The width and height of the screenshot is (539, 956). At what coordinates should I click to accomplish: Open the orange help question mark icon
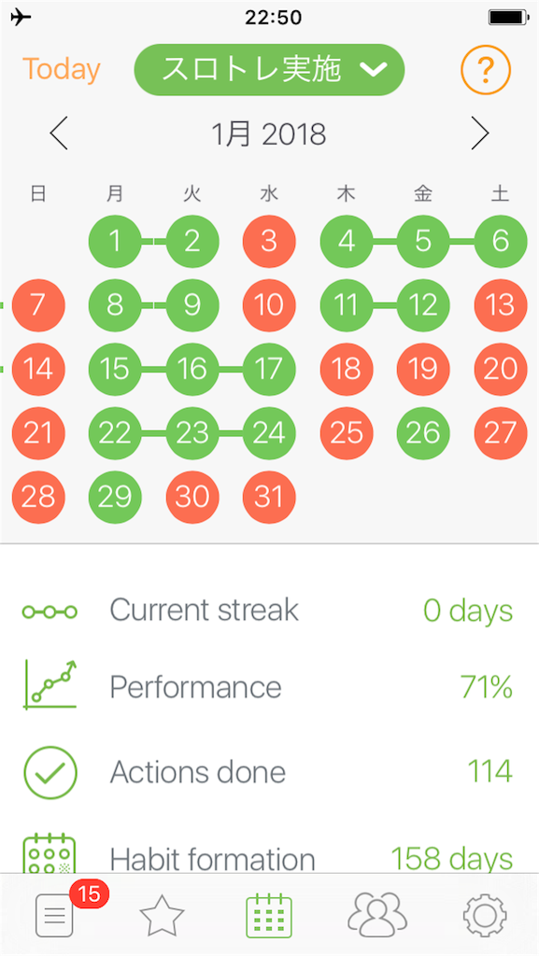[485, 71]
